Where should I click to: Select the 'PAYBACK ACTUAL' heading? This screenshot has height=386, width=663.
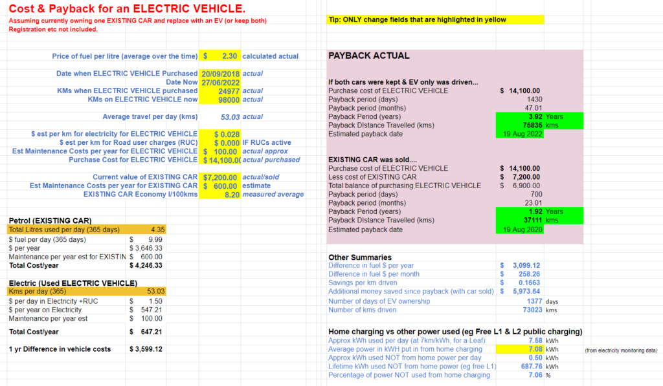pos(368,56)
